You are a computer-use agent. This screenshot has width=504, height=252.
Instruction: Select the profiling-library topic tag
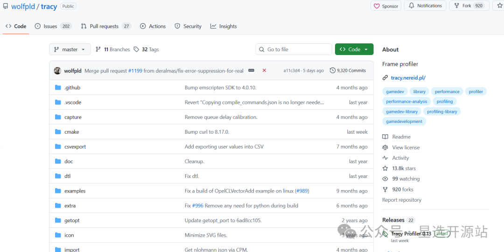point(442,111)
